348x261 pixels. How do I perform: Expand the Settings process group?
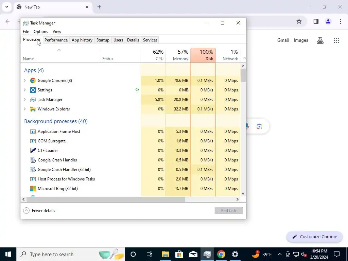tap(25, 90)
